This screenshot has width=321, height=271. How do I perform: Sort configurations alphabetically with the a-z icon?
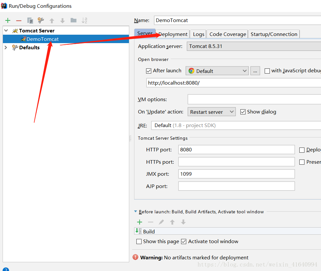[84, 20]
